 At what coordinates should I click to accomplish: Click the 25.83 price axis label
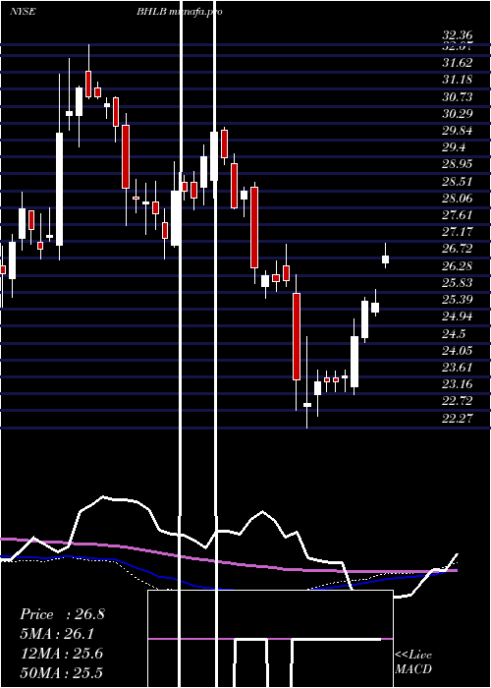(458, 283)
